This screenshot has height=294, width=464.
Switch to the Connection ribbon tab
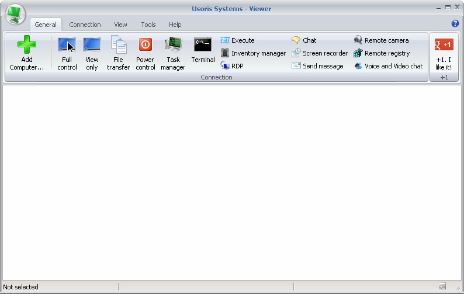click(85, 25)
